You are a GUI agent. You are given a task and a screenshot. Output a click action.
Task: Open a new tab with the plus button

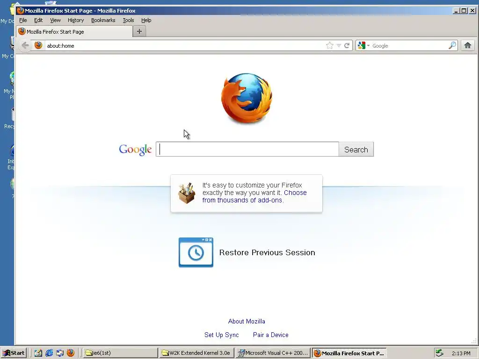tap(139, 31)
